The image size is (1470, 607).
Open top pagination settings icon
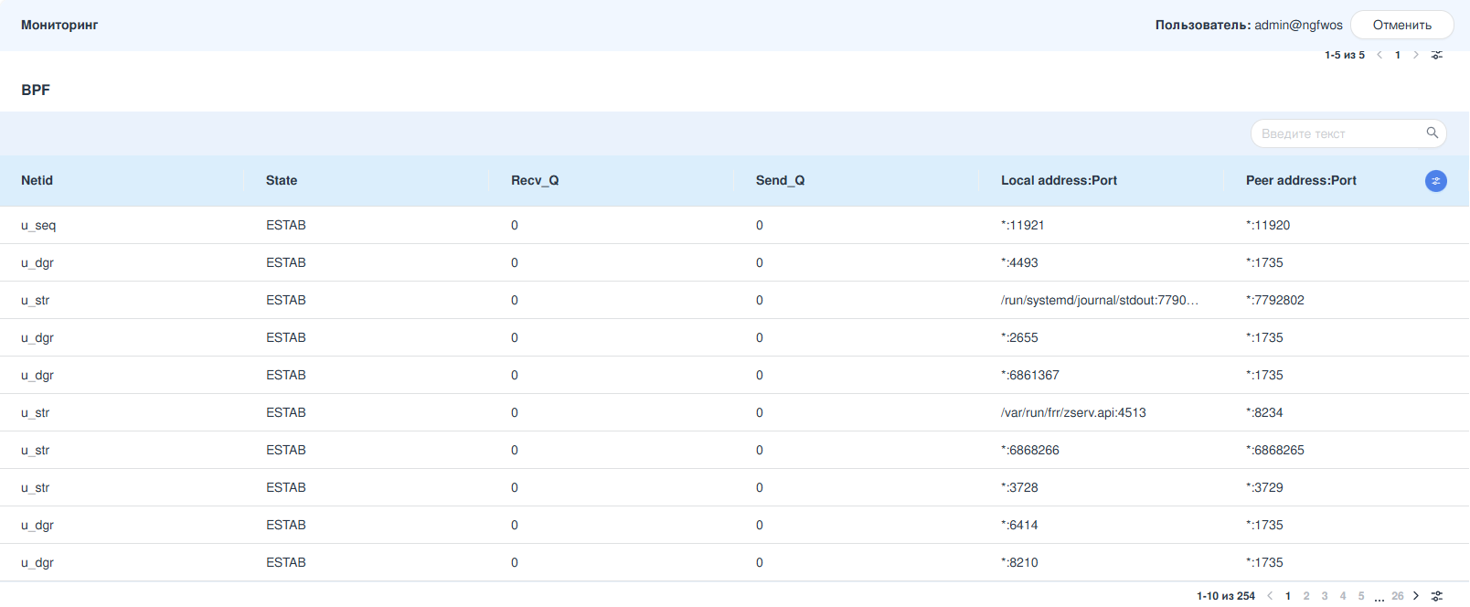[x=1437, y=55]
